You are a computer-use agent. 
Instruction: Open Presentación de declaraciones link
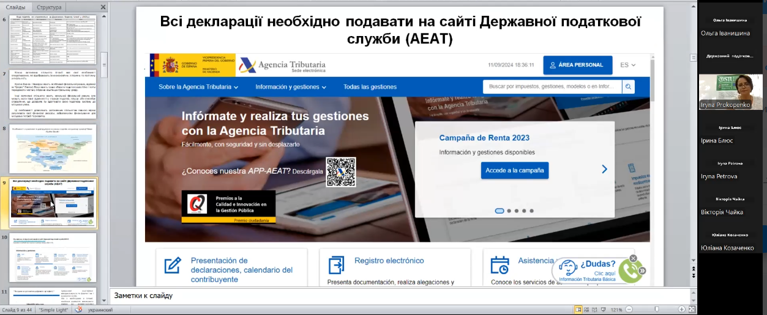241,270
